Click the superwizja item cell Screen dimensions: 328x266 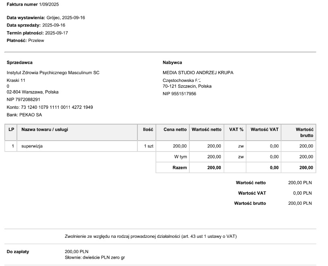coord(32,146)
